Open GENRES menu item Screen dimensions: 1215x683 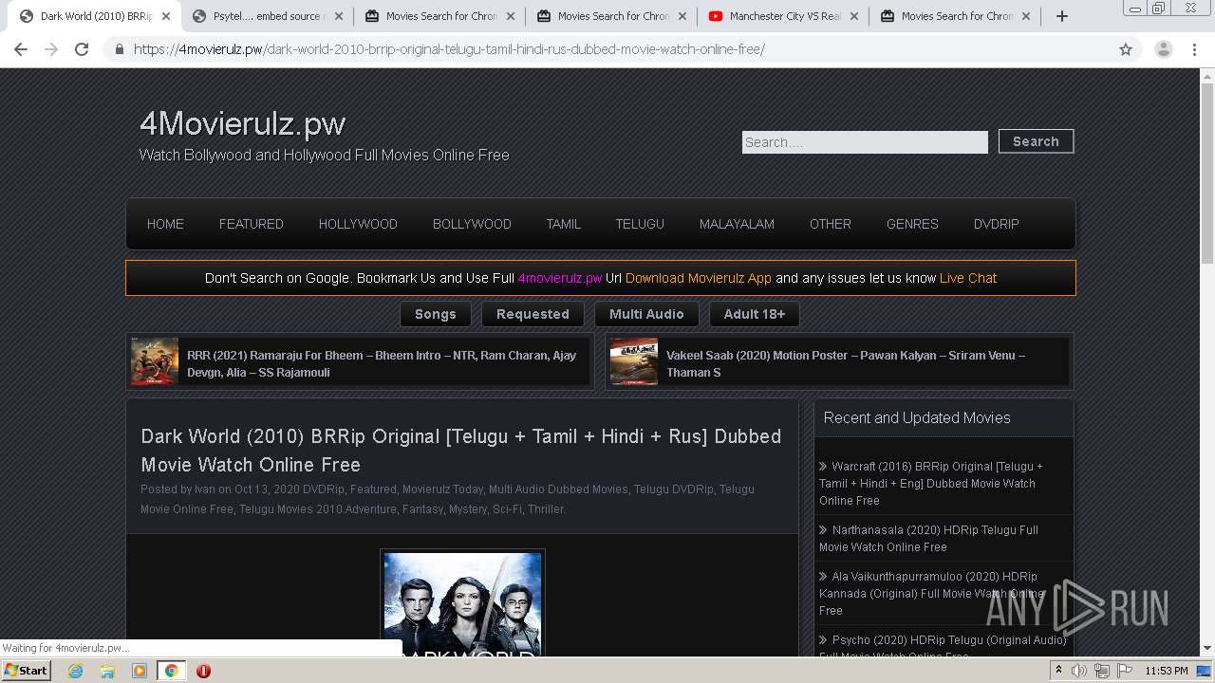(x=912, y=224)
